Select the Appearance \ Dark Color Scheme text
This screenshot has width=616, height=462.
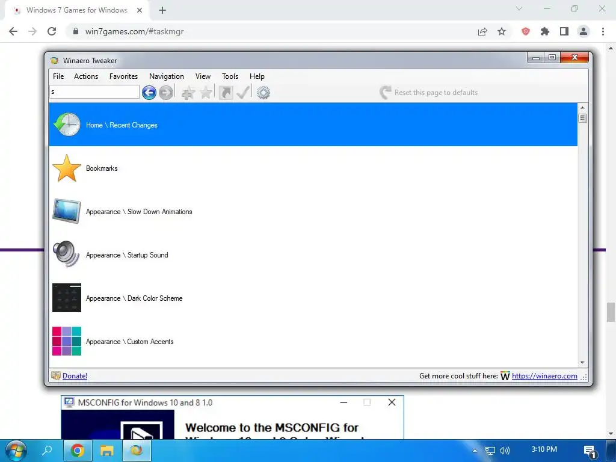tap(134, 298)
